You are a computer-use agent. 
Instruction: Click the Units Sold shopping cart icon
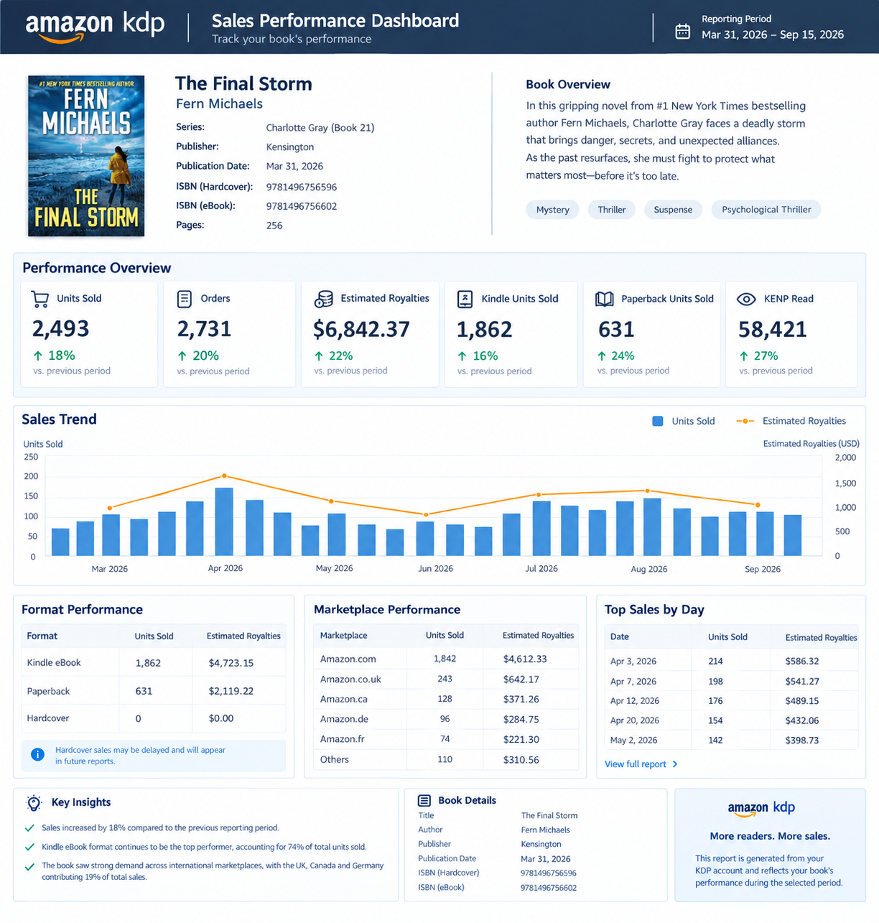click(x=40, y=299)
